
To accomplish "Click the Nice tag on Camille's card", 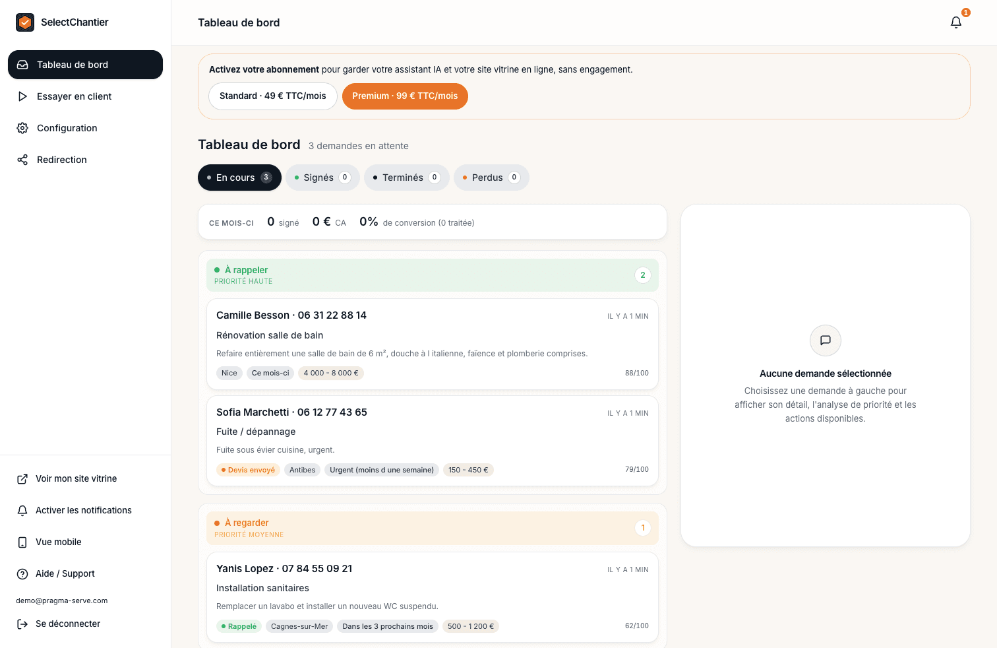I will (229, 373).
